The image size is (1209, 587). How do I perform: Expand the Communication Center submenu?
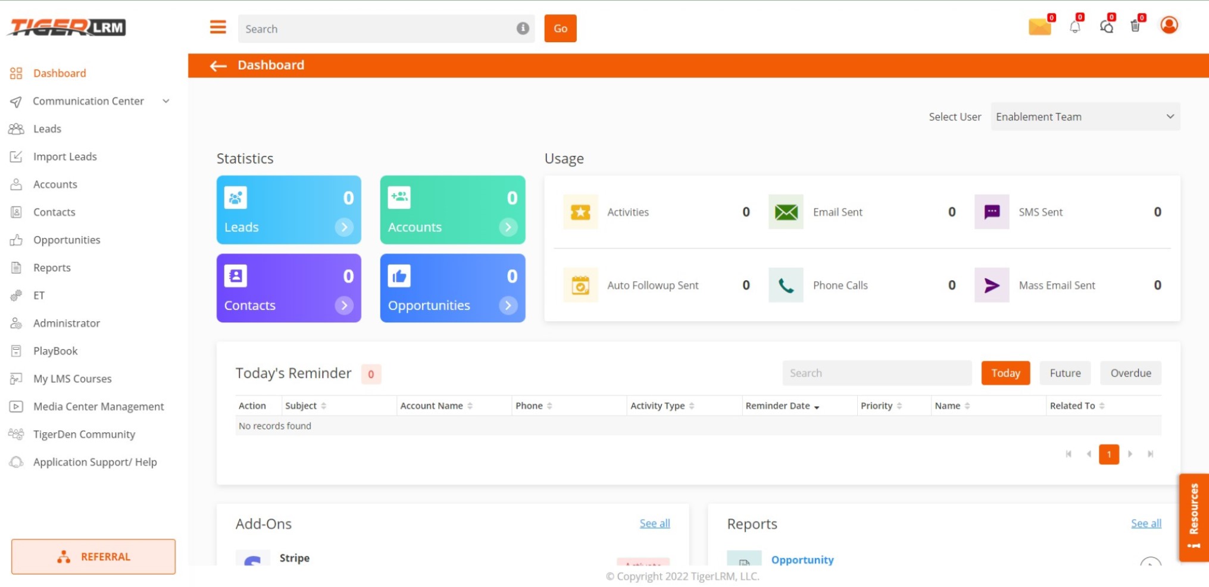pyautogui.click(x=166, y=101)
